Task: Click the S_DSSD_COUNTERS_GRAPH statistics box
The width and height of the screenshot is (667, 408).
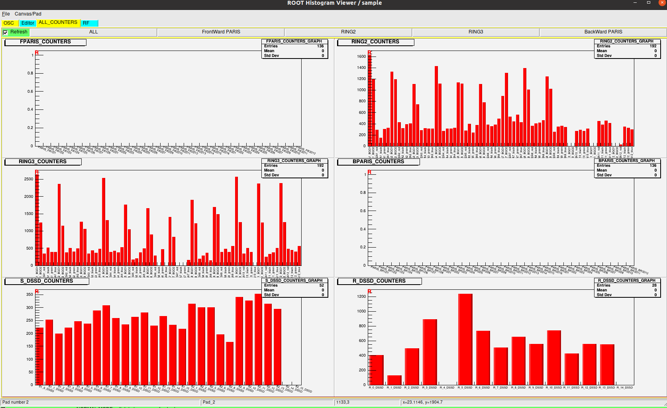Action: 294,288
